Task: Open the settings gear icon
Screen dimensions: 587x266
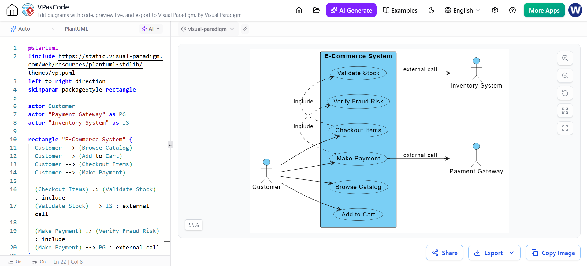Action: 495,10
